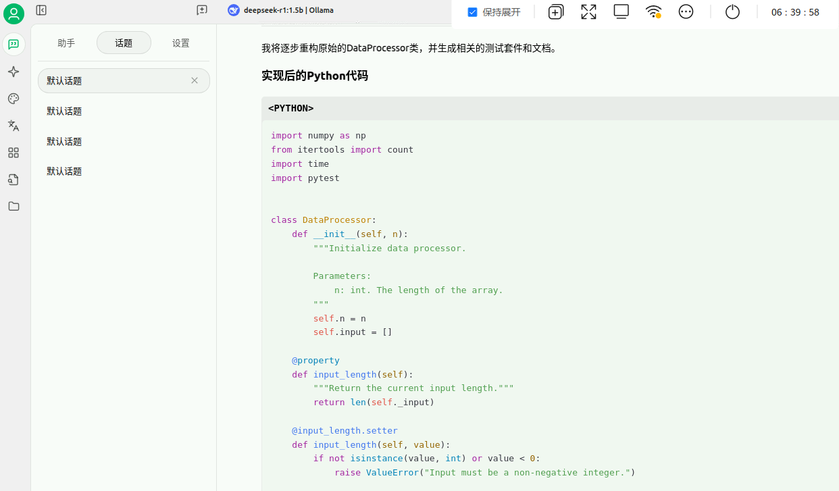Click the '@property' decorator line
The height and width of the screenshot is (491, 839).
pos(315,360)
